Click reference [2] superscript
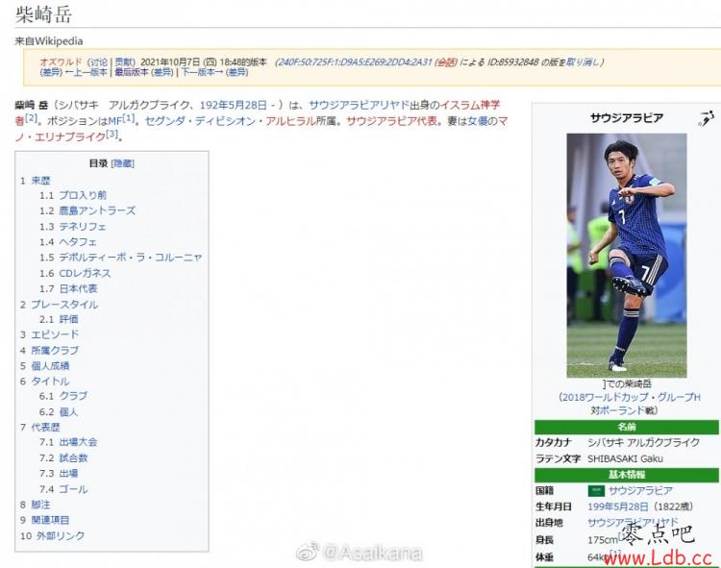Screen dimensions: 721x568 [32, 118]
